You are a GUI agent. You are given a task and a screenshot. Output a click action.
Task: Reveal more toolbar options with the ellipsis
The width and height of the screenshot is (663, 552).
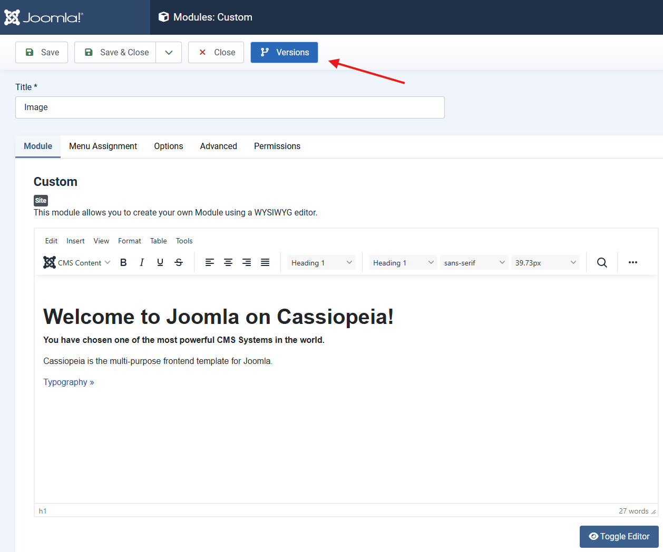(632, 262)
